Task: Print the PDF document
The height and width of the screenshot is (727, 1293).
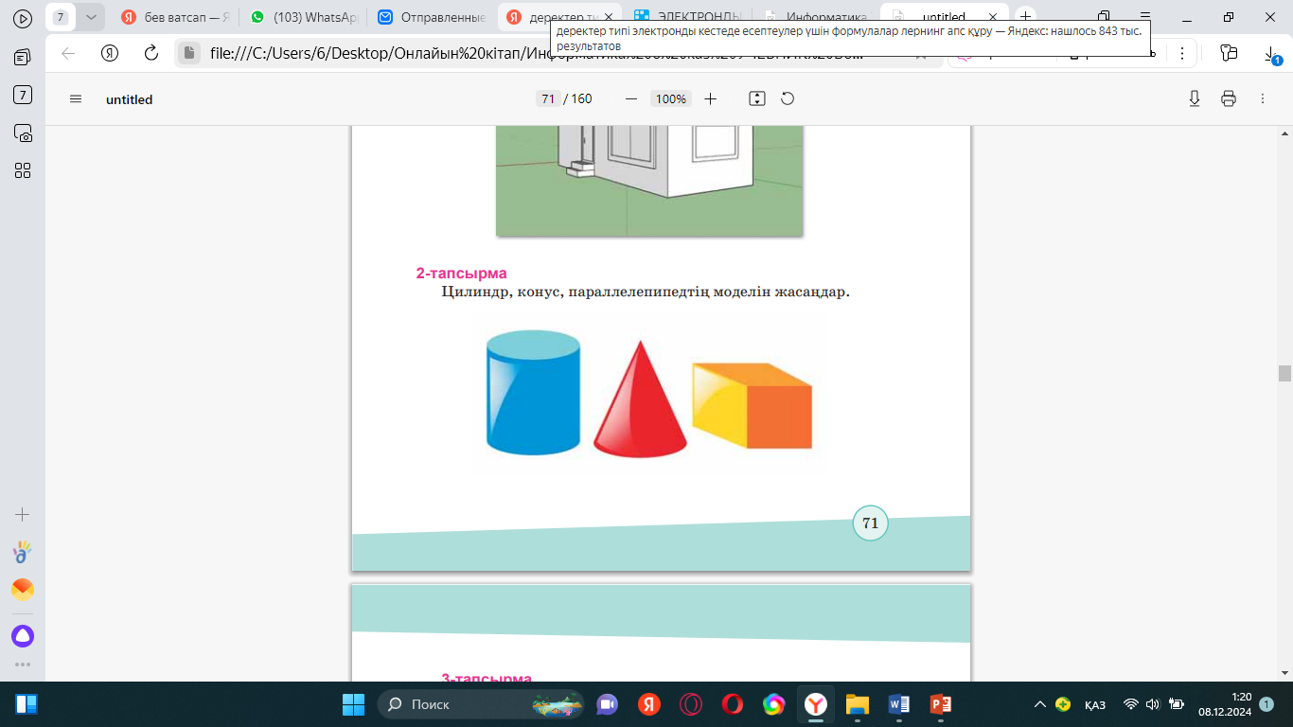Action: point(1229,98)
